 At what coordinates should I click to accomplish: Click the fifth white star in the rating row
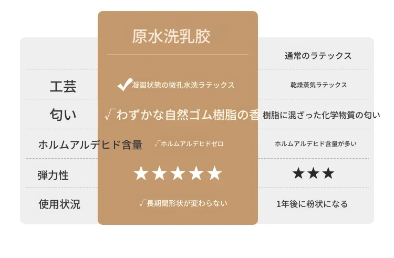[214, 173]
